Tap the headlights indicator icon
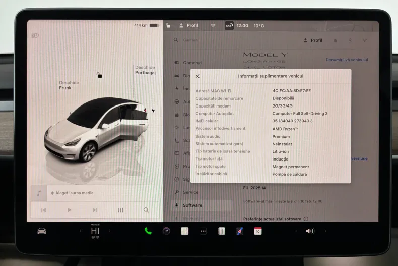The image size is (398, 266). click(35, 35)
